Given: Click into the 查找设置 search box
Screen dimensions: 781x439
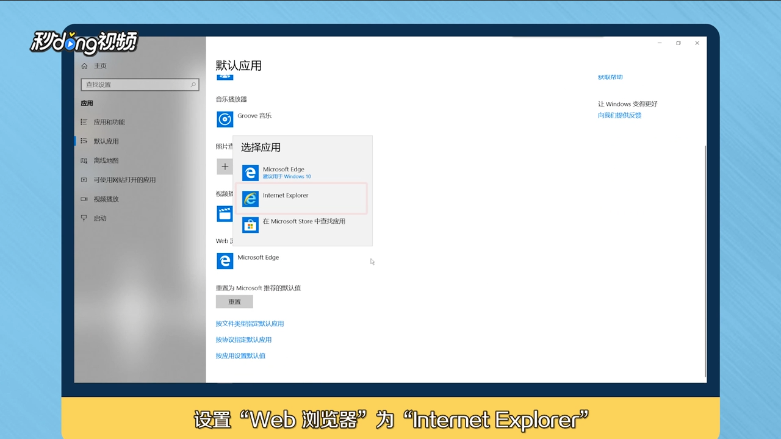Looking at the screenshot, I should 140,85.
